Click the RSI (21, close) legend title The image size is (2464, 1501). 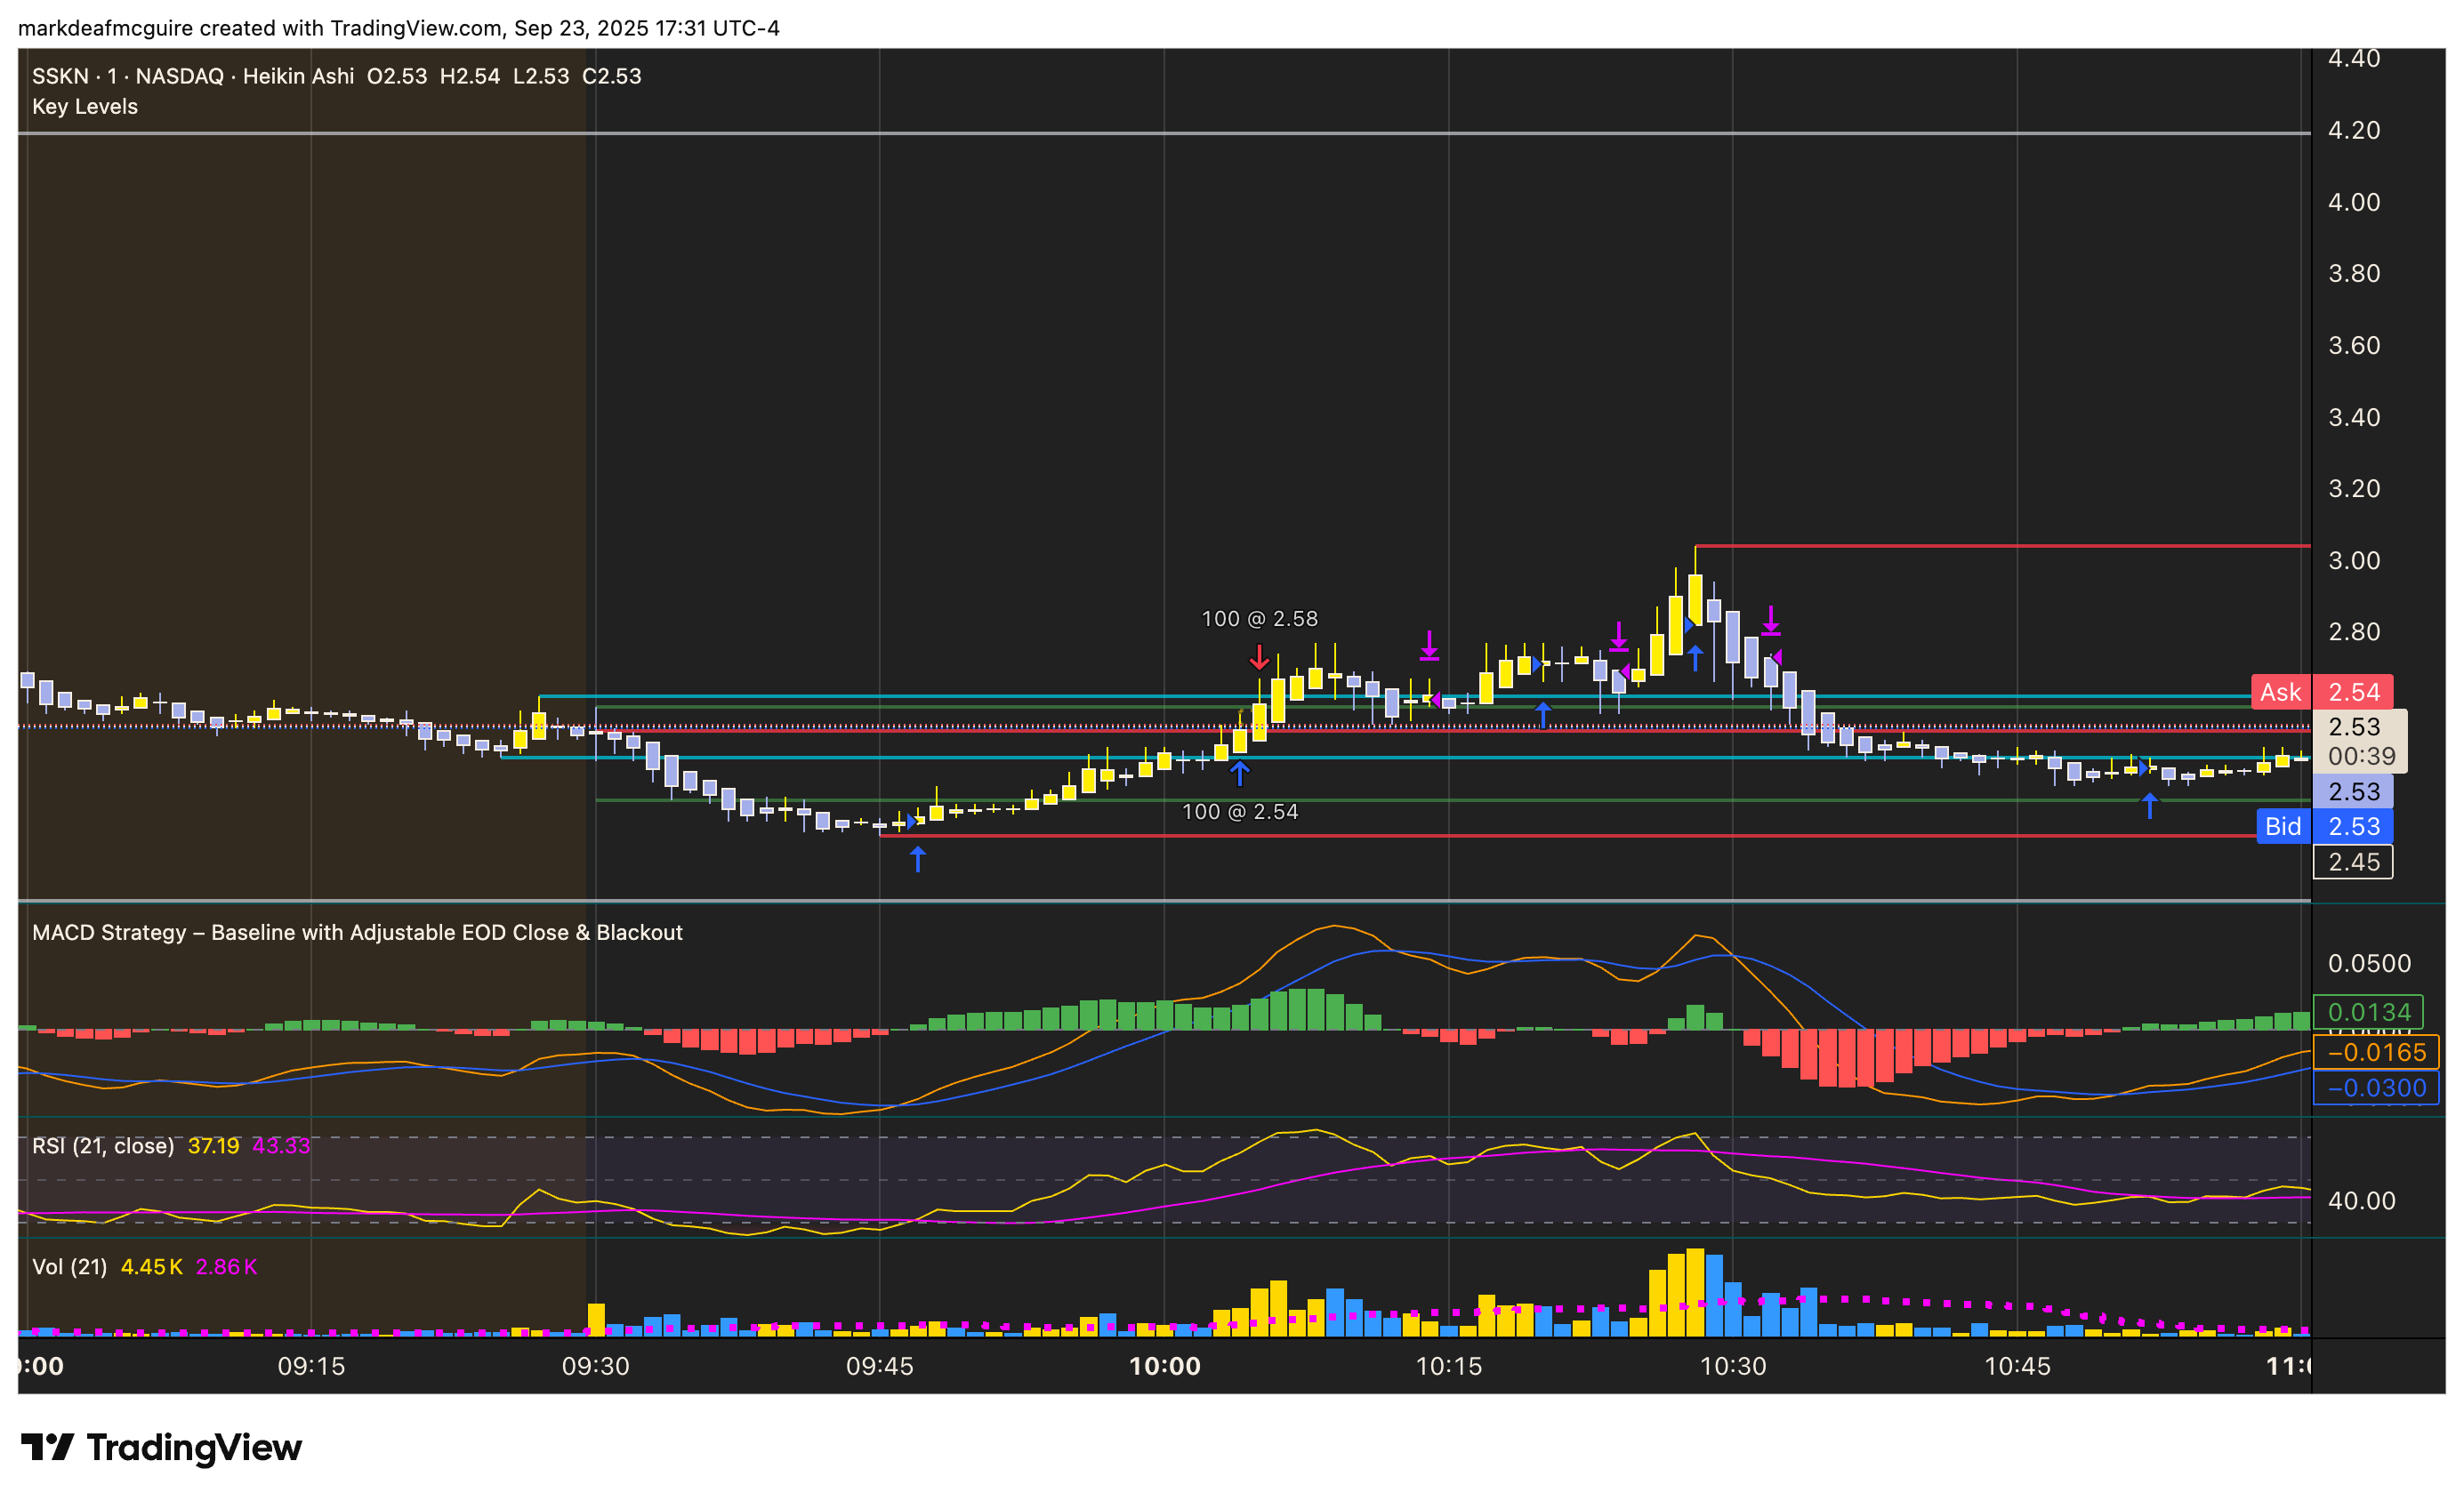tap(102, 1145)
